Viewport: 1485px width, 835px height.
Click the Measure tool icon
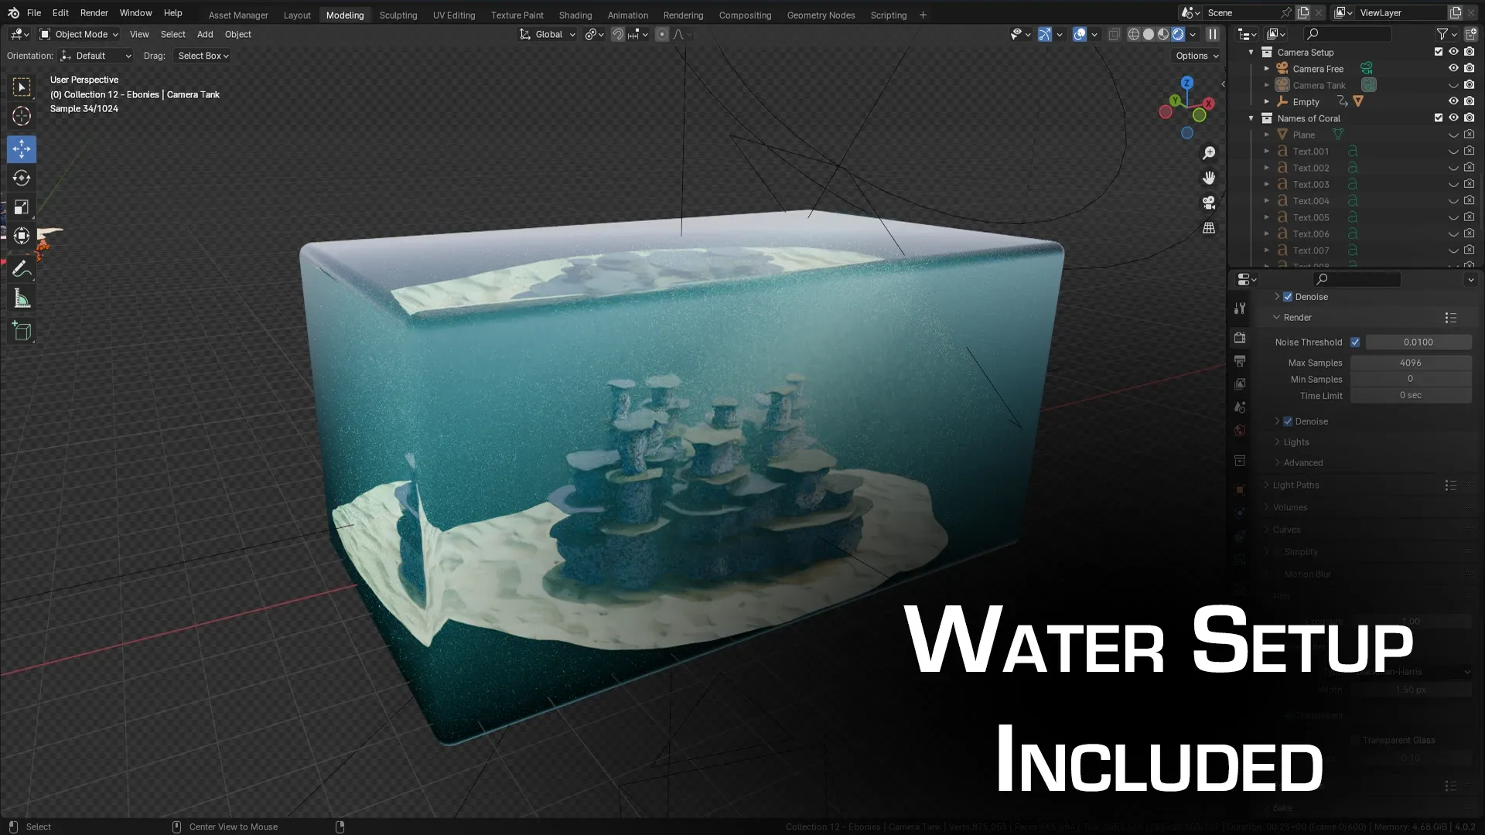[22, 298]
